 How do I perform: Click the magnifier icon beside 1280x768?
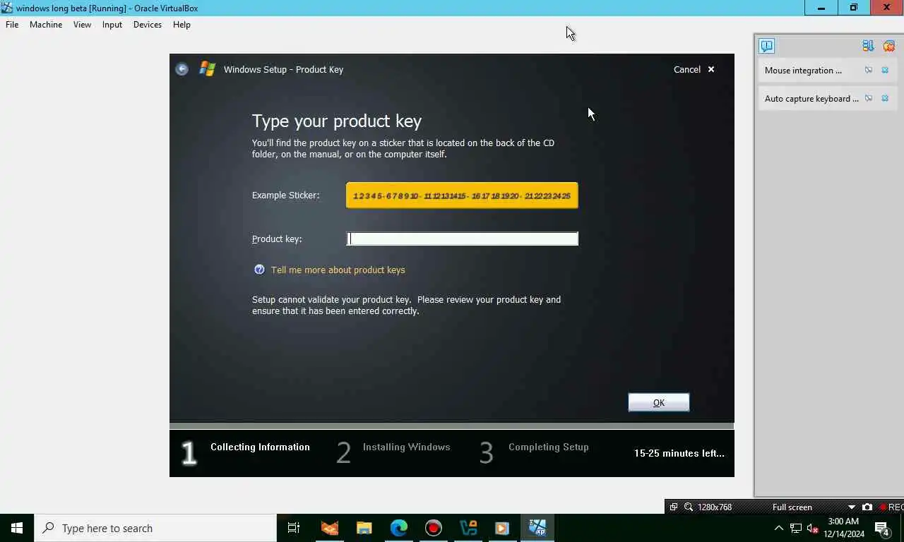[x=689, y=507]
